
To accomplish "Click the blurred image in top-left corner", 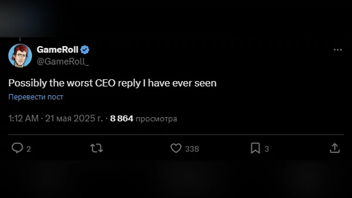I will pyautogui.click(x=26, y=18).
